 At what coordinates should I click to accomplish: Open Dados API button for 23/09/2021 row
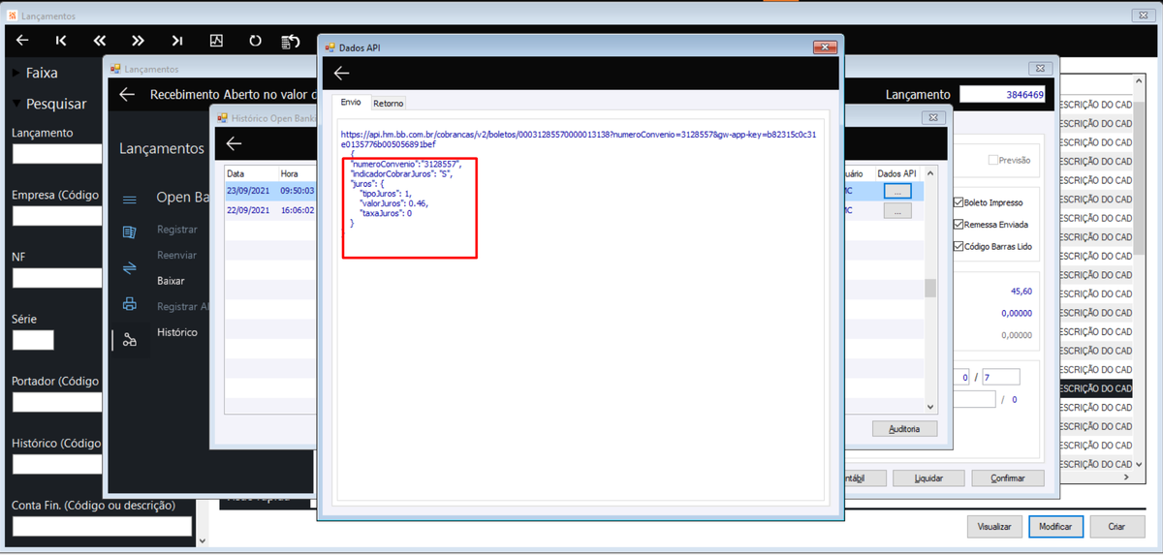pos(897,192)
